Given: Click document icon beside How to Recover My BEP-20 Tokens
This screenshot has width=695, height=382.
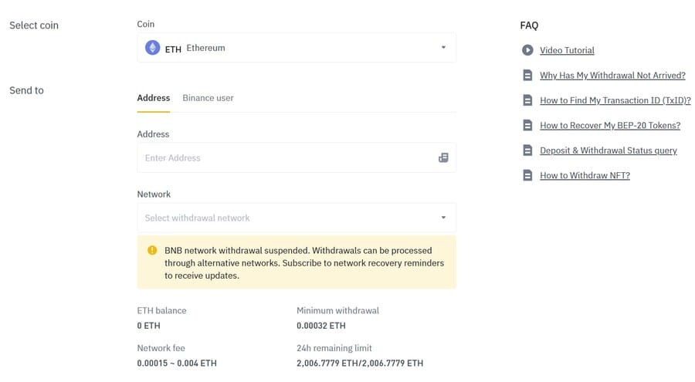Looking at the screenshot, I should pyautogui.click(x=527, y=126).
